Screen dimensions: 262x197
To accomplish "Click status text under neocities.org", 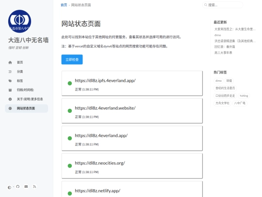I will pos(87,172).
